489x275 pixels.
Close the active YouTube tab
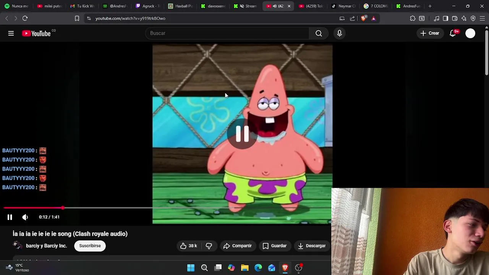click(x=289, y=6)
